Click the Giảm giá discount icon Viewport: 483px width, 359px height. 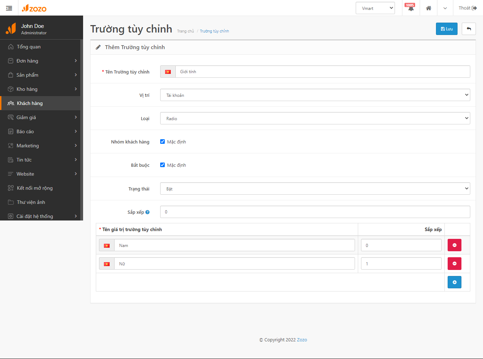coord(11,117)
